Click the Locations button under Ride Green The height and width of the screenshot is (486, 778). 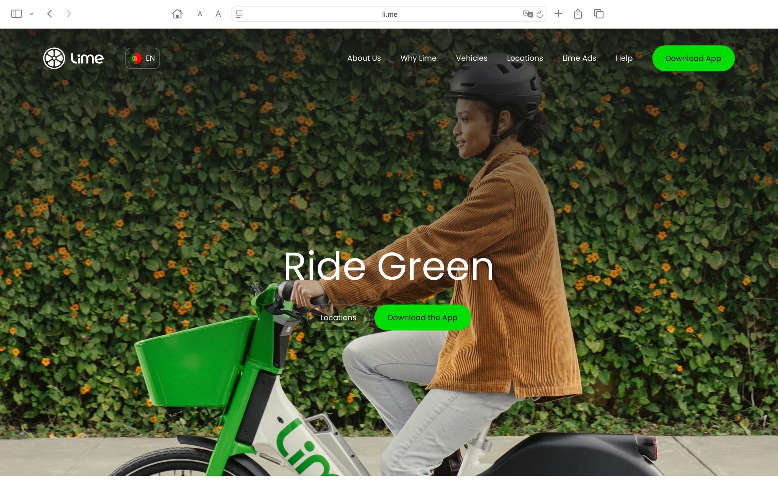(x=338, y=318)
